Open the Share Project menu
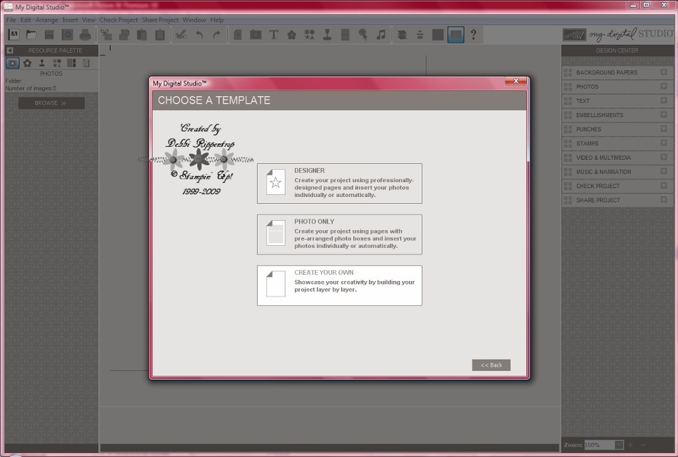 (x=160, y=20)
